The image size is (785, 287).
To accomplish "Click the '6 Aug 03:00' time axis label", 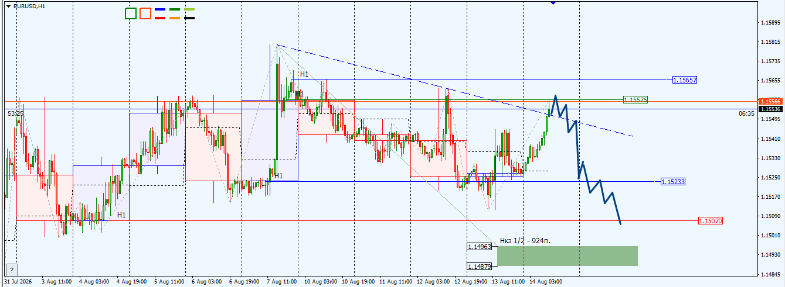I will pos(207,282).
